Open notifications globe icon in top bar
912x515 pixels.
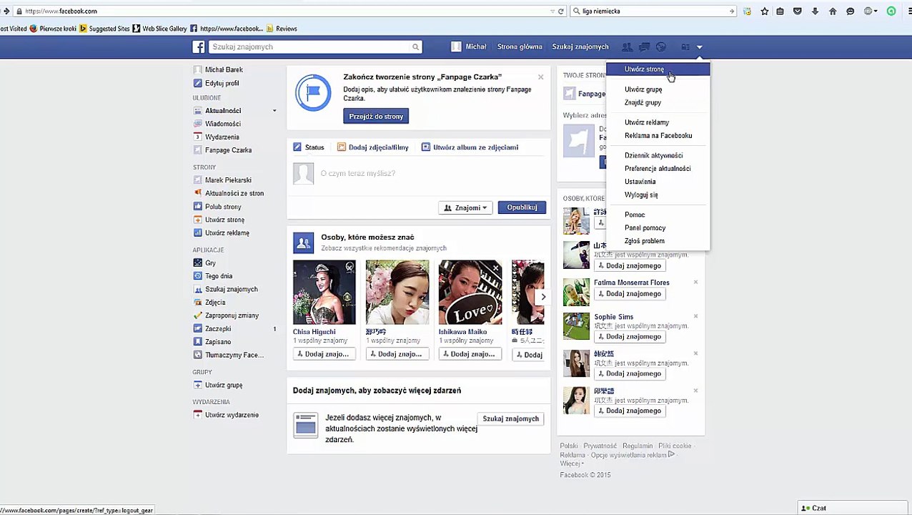click(661, 47)
